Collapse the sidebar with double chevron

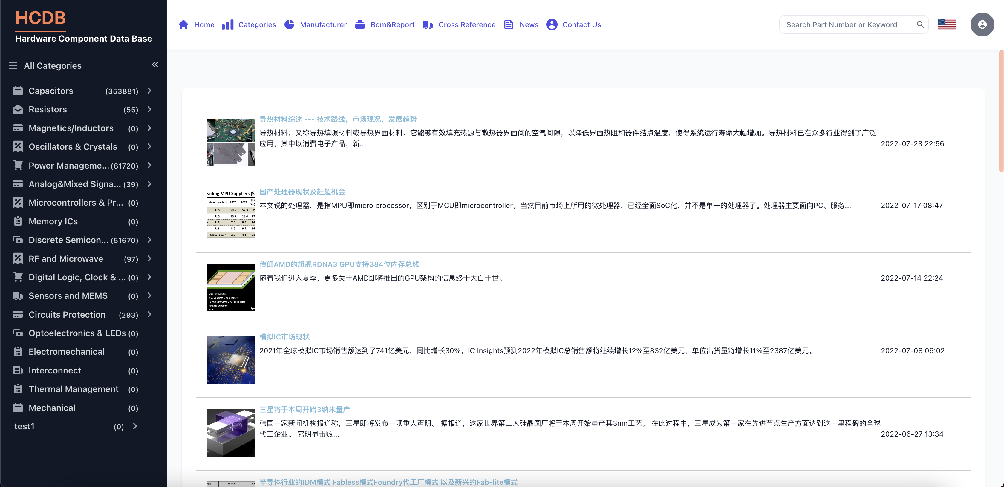[155, 65]
